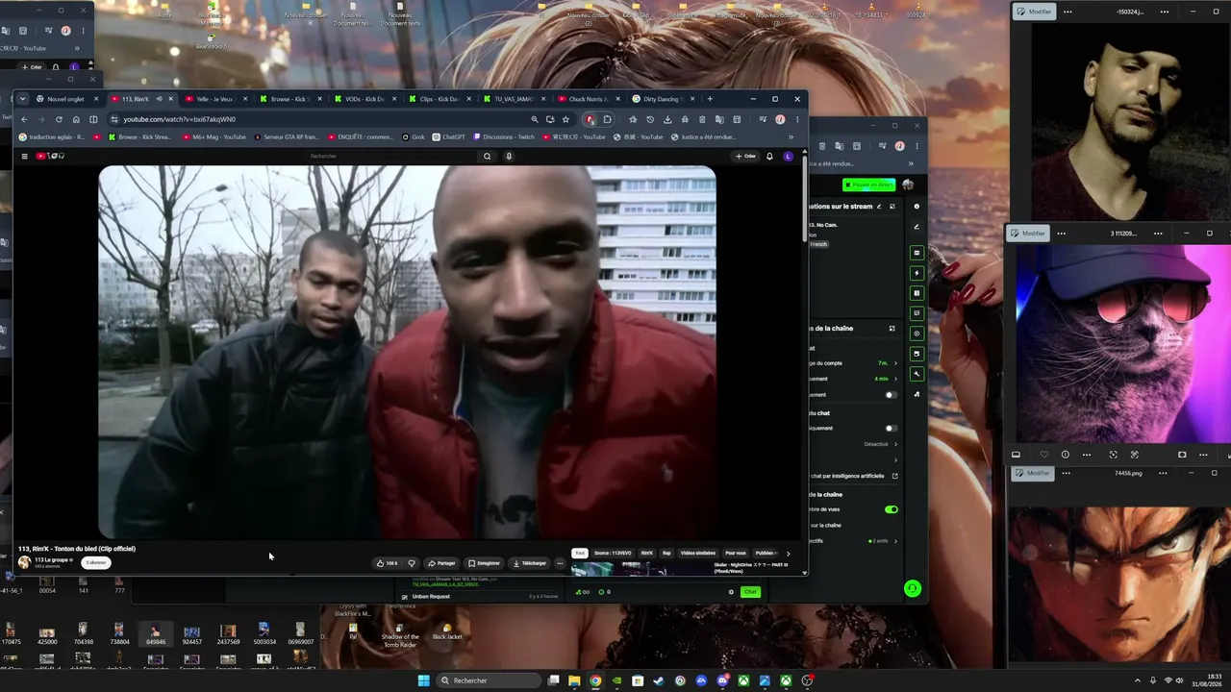Bookmark this page with the star icon
The width and height of the screenshot is (1231, 692).
click(565, 119)
